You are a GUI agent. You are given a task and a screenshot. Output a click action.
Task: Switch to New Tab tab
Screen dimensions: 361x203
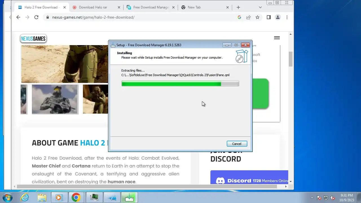(204, 7)
